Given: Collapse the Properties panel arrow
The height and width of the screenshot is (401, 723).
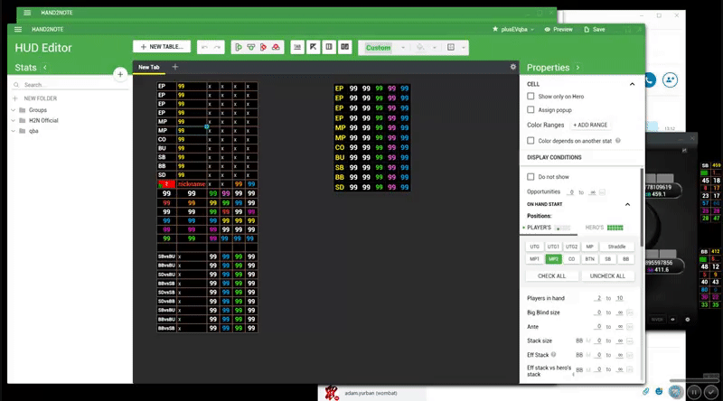Looking at the screenshot, I should 577,68.
